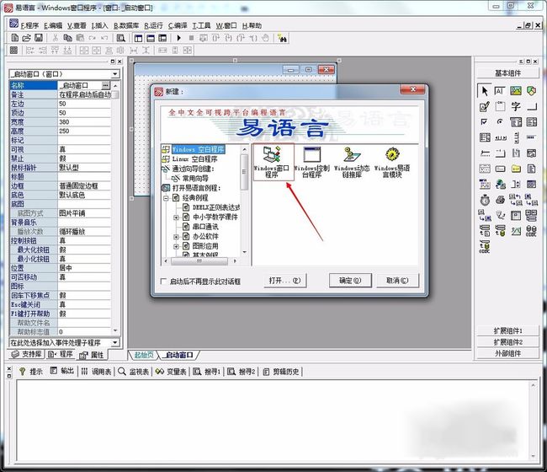Click the dialog tree vertical scrollbar thumb
547x472 pixels.
pyautogui.click(x=245, y=172)
